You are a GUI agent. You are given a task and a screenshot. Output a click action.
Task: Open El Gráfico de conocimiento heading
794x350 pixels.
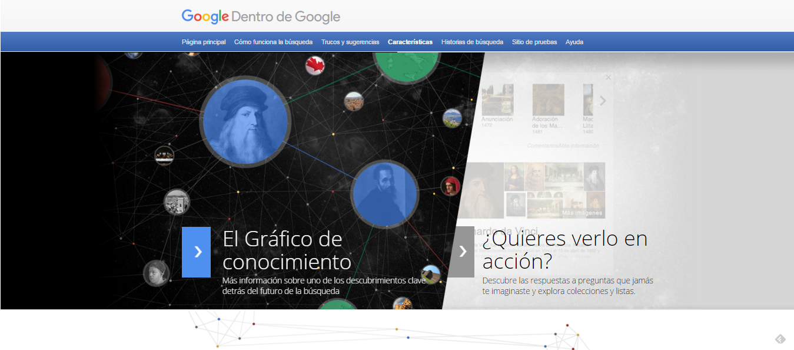coord(287,250)
